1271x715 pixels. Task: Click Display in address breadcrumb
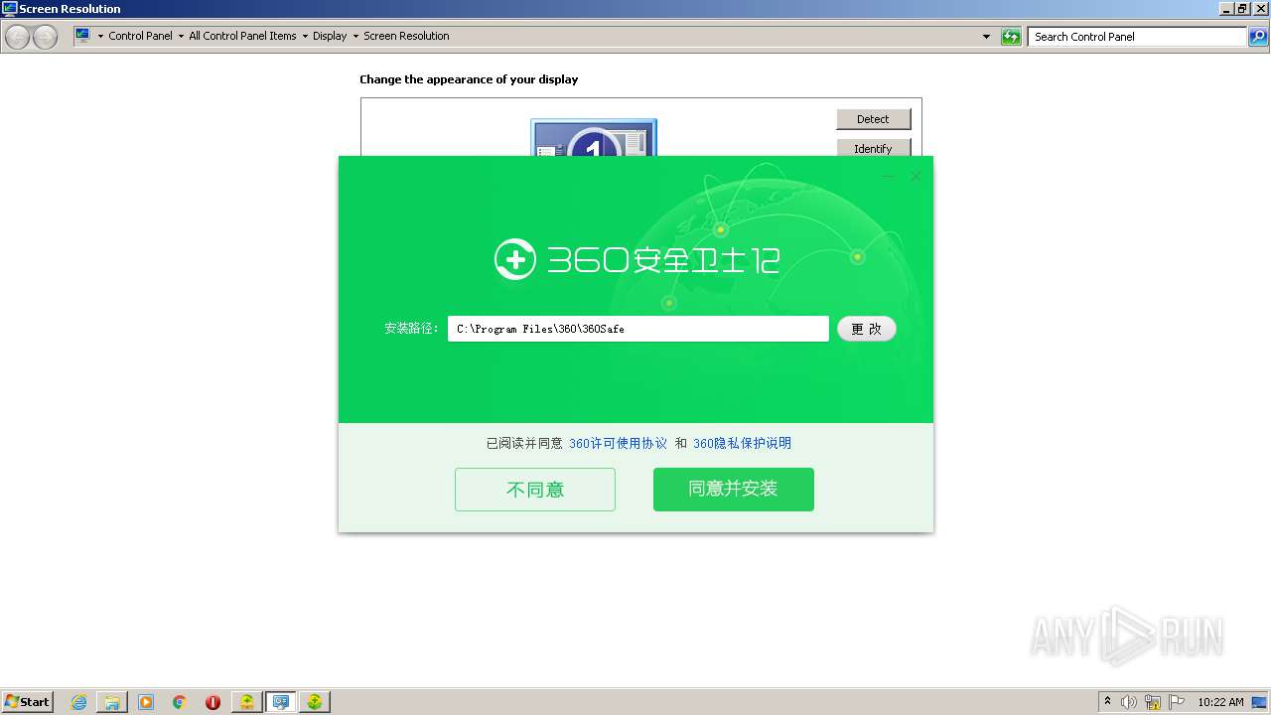(x=330, y=36)
